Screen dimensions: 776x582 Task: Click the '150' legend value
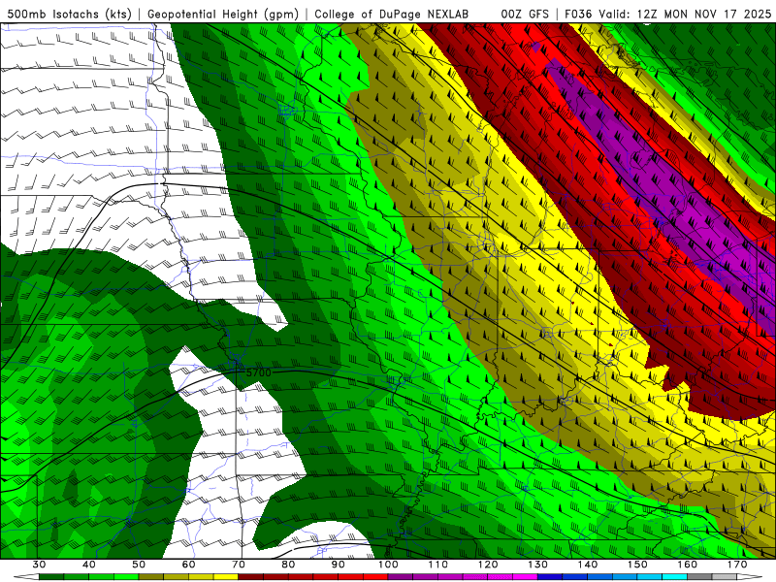[x=637, y=565]
